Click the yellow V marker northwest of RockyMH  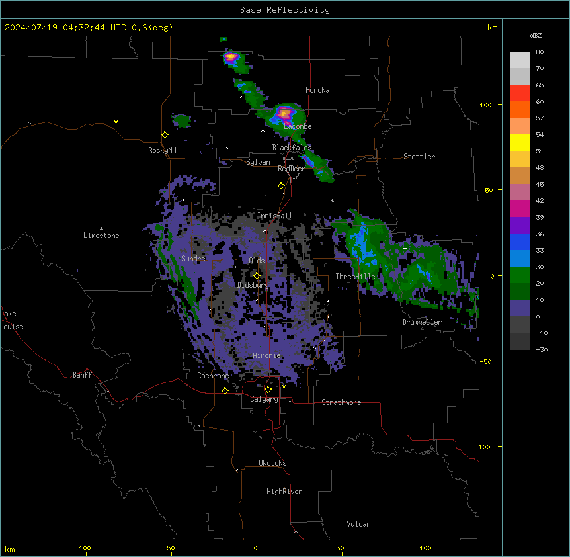click(x=116, y=122)
